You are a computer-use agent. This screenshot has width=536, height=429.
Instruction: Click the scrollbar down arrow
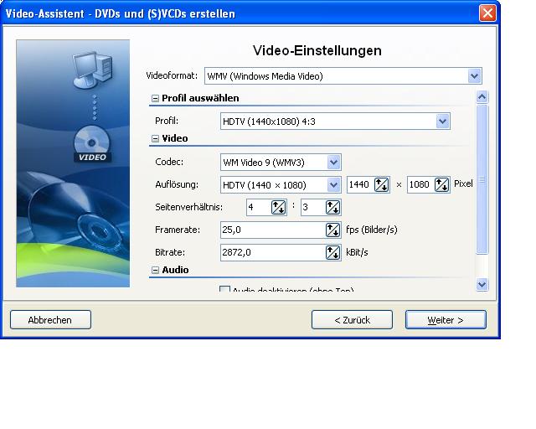click(482, 285)
